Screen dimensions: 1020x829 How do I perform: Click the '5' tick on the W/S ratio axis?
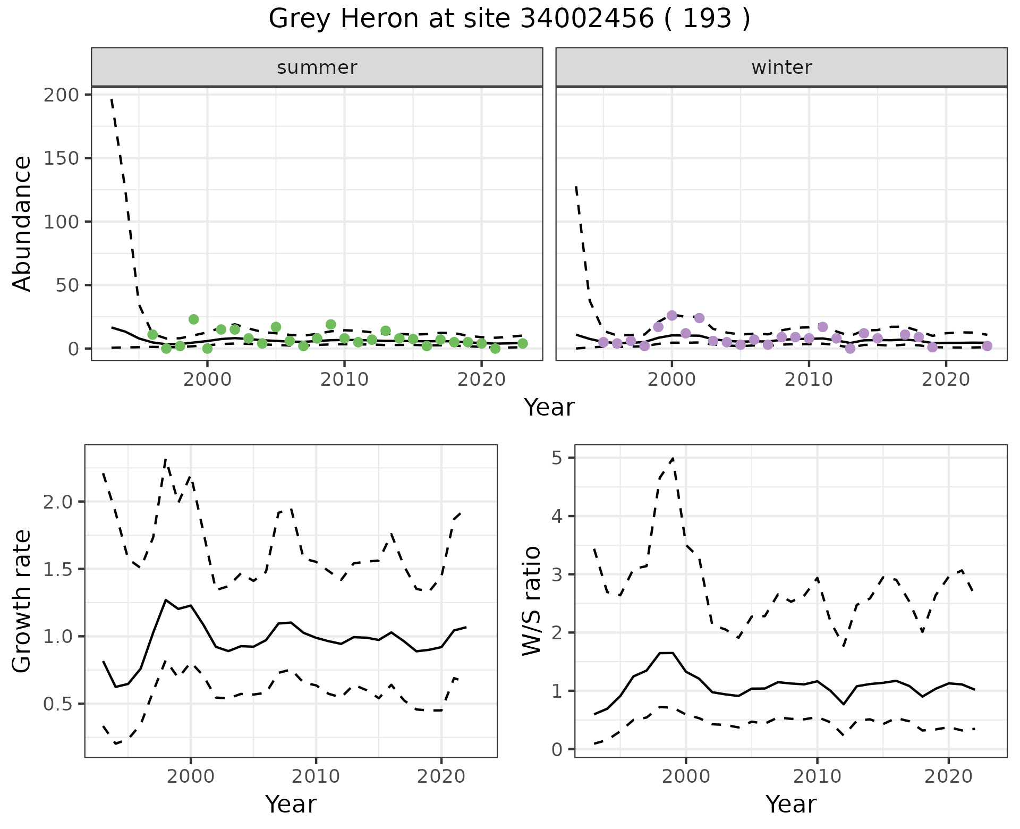tap(556, 458)
